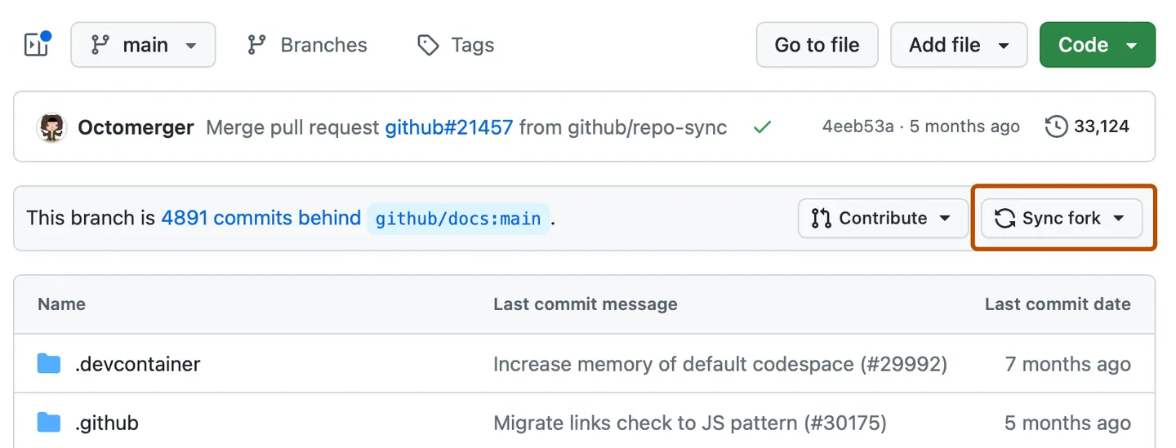Open the .github folder icon

click(x=49, y=423)
